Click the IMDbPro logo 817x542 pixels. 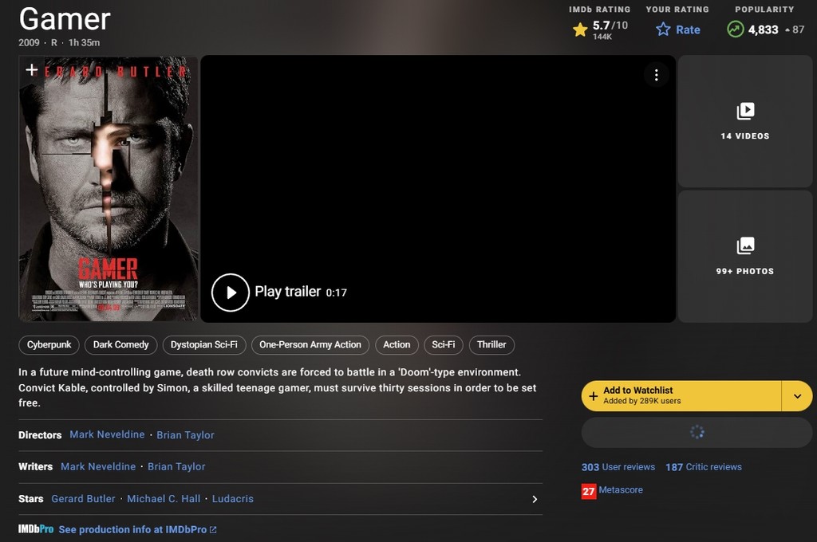(x=36, y=529)
